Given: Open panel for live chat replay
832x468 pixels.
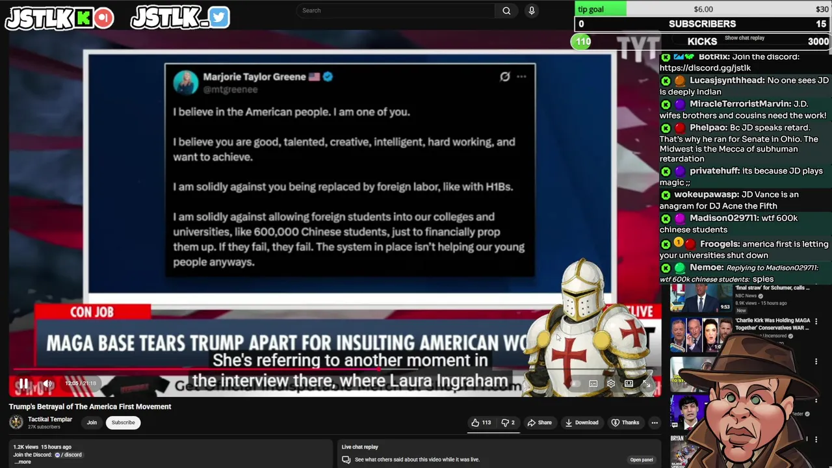Looking at the screenshot, I should (x=641, y=460).
